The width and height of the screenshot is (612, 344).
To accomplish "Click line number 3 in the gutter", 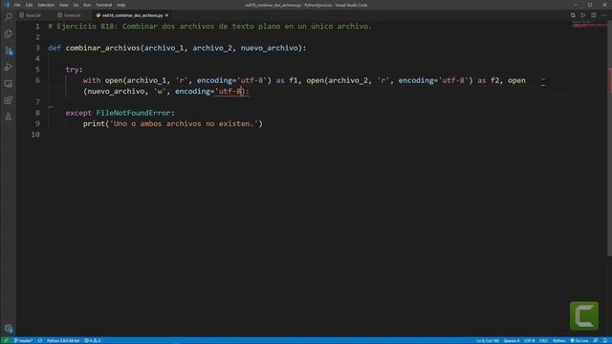I will (x=37, y=48).
